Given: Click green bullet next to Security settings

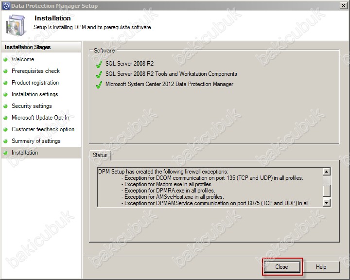Looking at the screenshot, I should click(5, 106).
